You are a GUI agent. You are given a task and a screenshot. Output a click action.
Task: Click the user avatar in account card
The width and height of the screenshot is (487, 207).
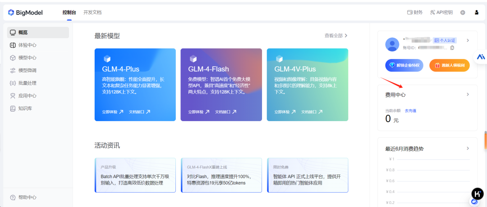tap(392, 44)
